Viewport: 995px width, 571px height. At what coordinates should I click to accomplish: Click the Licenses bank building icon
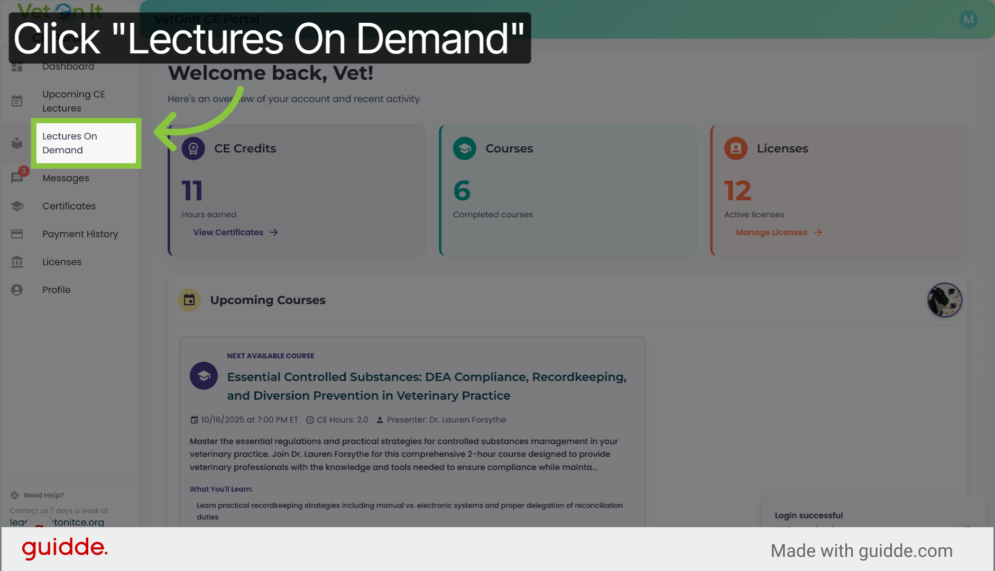(x=17, y=262)
